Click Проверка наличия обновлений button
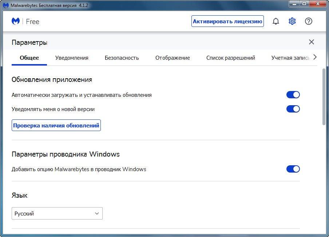Viewport: 329px width, 237px height. coord(56,125)
